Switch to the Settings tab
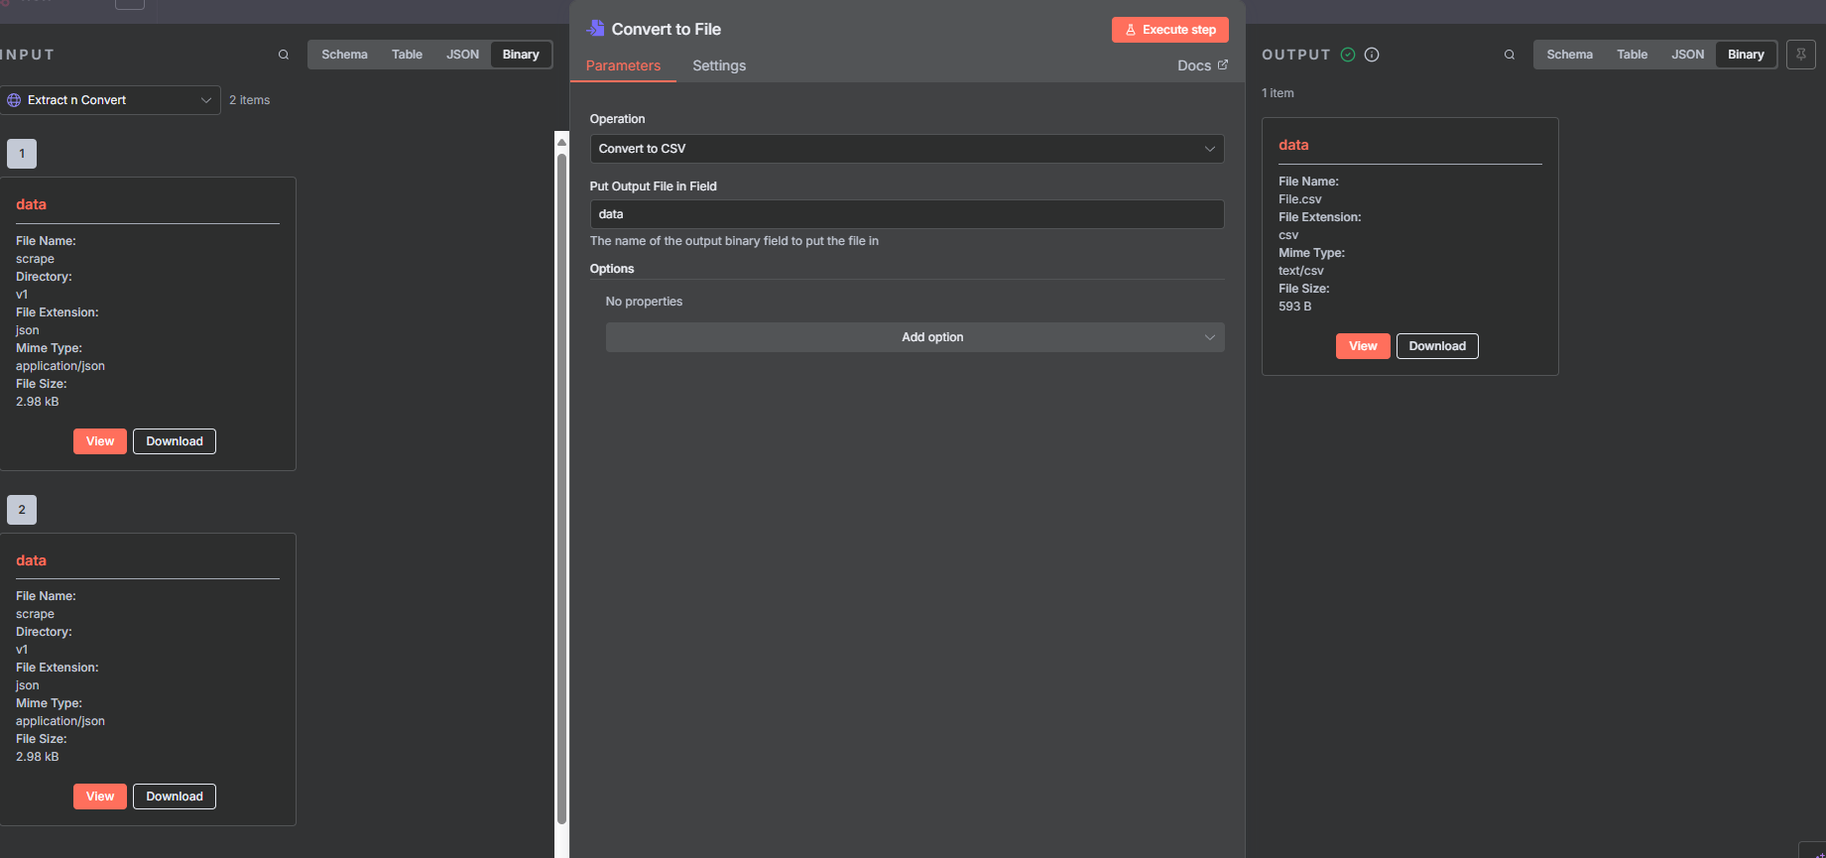 [x=718, y=65]
